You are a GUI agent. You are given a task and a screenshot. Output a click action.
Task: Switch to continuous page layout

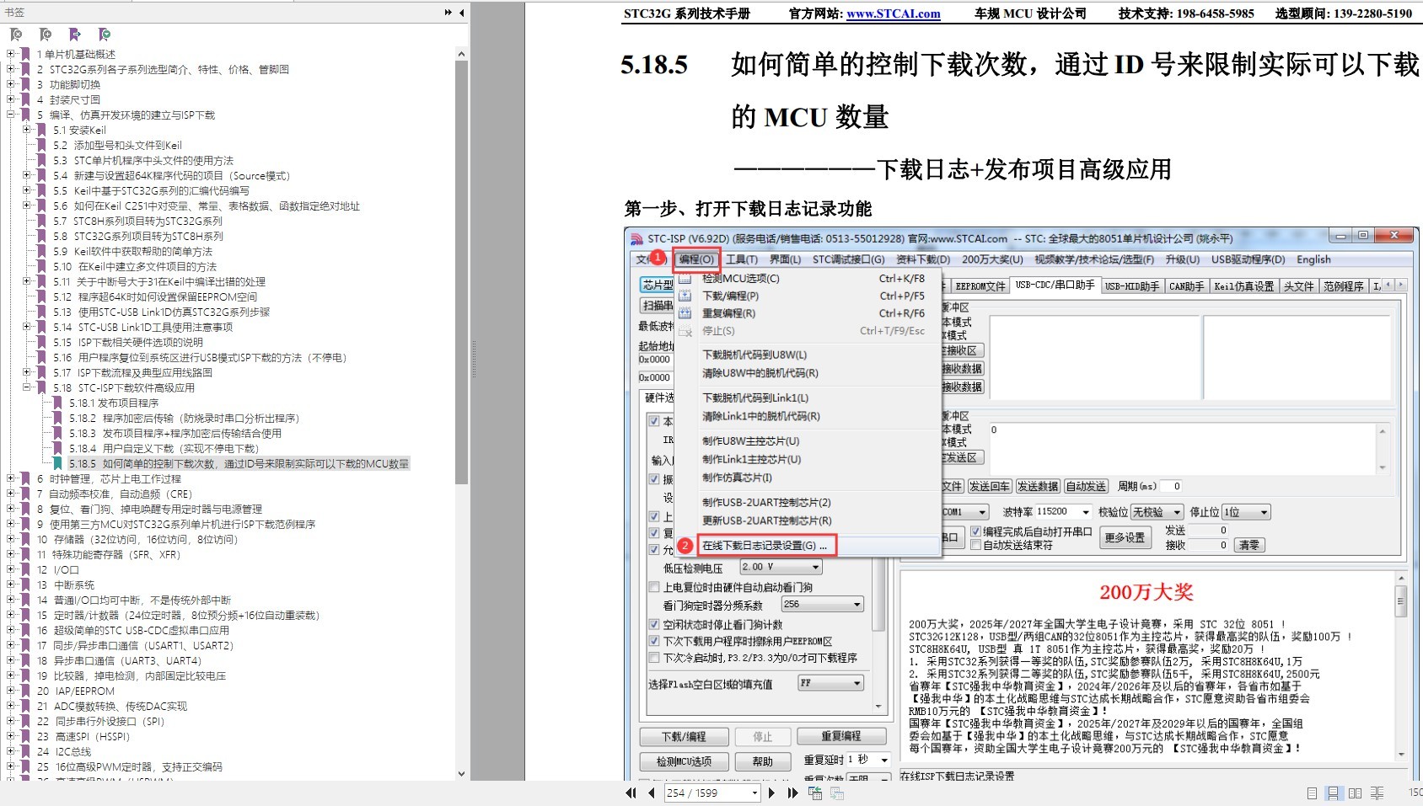(1333, 793)
